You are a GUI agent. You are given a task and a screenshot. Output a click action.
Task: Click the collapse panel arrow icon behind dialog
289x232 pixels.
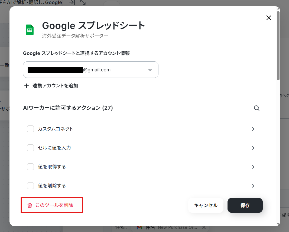(72, 2)
